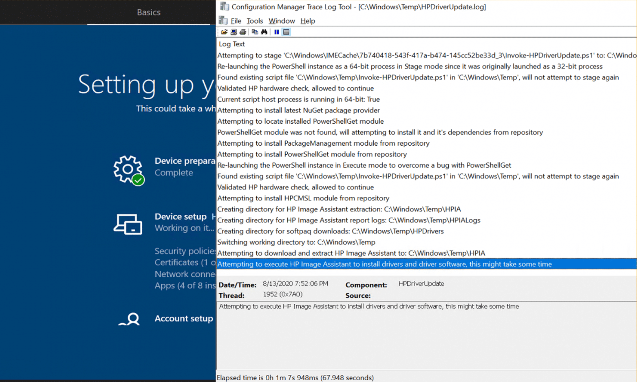637x382 pixels.
Task: Open the Help menu
Action: point(308,21)
